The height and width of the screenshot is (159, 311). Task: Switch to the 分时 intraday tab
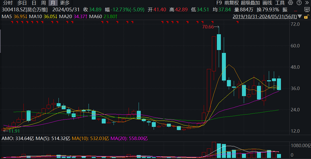click(8, 3)
